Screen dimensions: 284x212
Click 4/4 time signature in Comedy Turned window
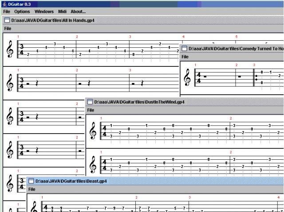tap(199, 77)
